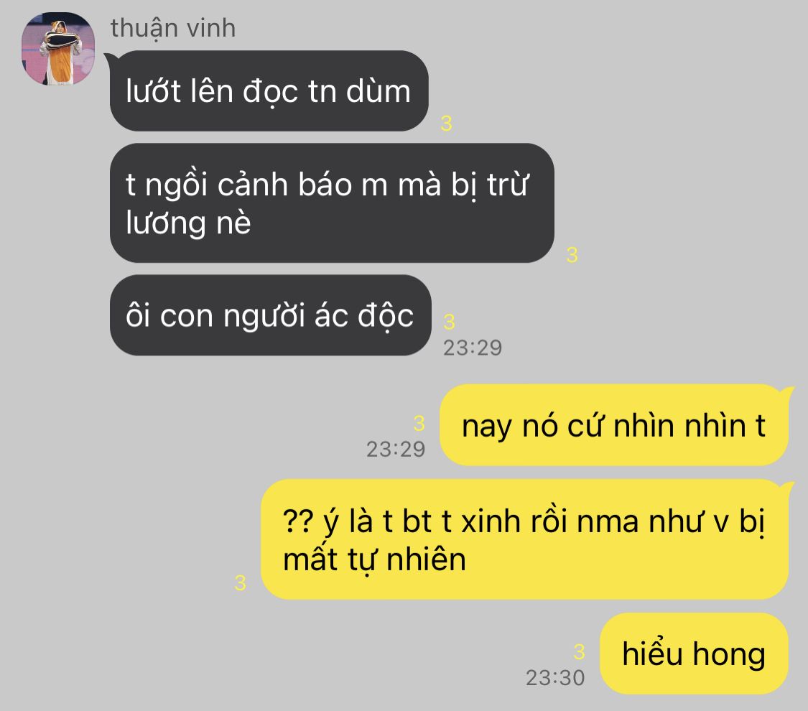Tap unread count beside 'lướt lên đọc tn dùm'
This screenshot has width=808, height=711.
(446, 123)
